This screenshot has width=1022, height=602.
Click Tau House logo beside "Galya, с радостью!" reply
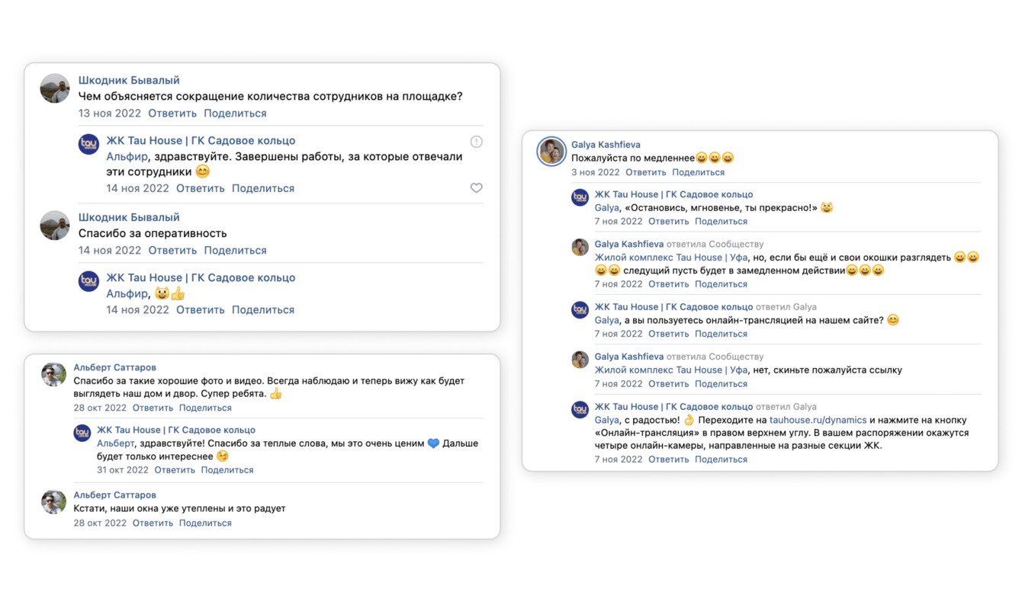[x=580, y=410]
